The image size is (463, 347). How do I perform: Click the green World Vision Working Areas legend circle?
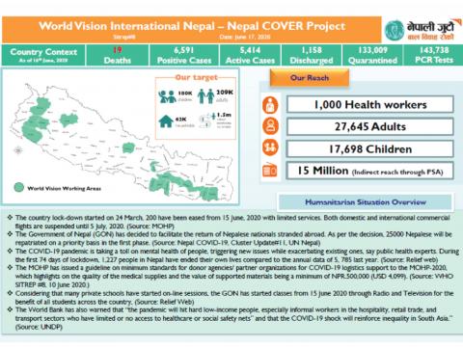(19, 187)
